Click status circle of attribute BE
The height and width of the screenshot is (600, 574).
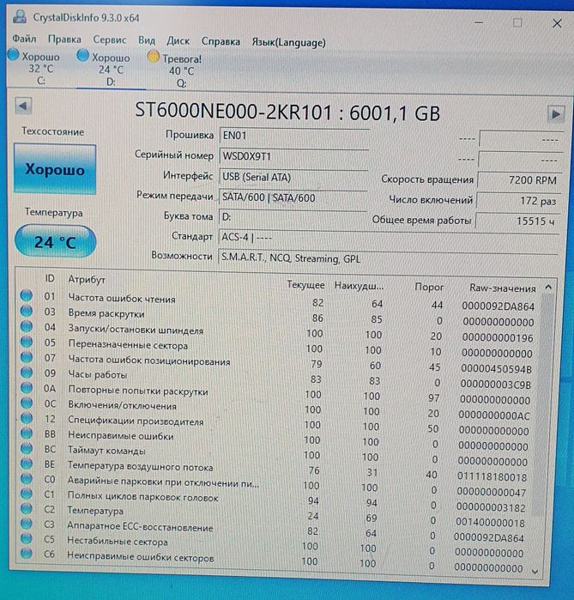(27, 464)
